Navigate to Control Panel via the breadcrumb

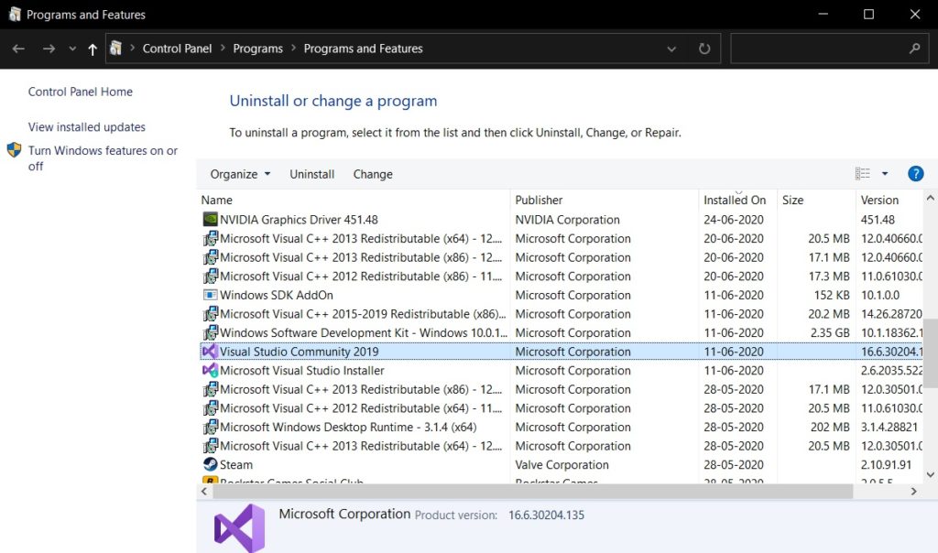click(177, 48)
